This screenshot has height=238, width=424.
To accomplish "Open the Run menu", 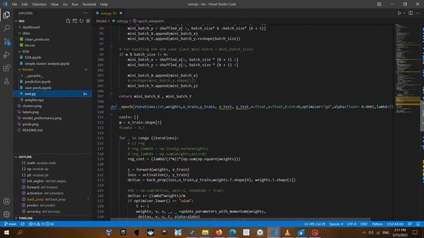I will click(75, 4).
